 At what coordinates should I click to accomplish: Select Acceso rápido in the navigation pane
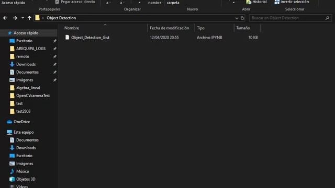tap(26, 33)
